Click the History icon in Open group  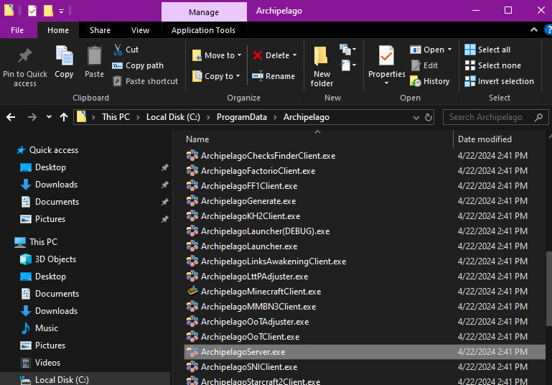(416, 81)
